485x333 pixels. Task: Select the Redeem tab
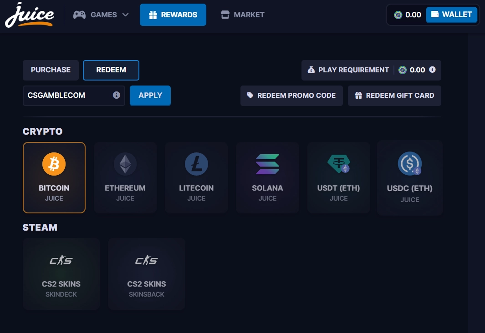pos(111,70)
